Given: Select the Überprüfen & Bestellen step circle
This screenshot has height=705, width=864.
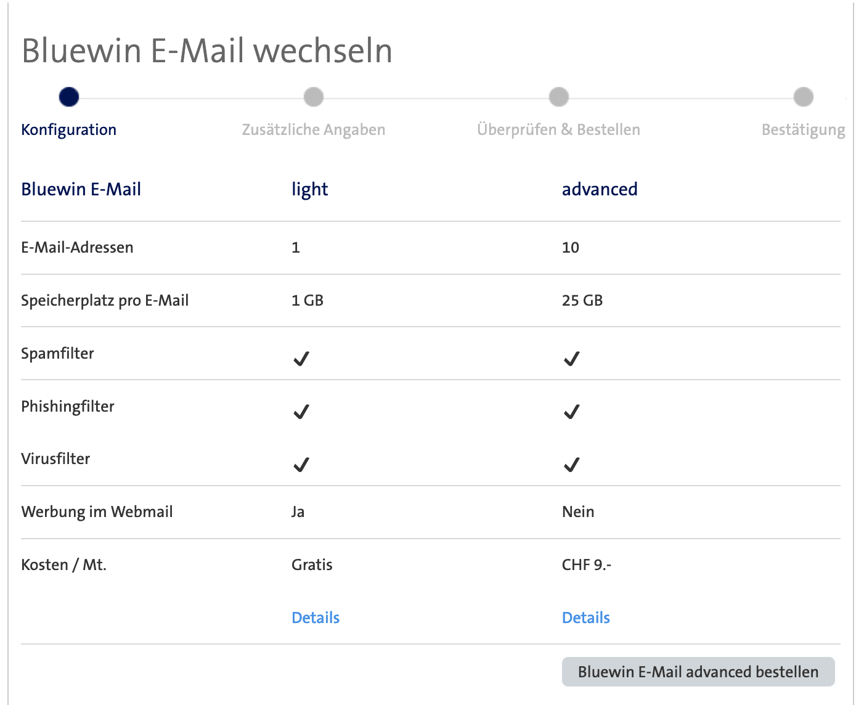Looking at the screenshot, I should [558, 97].
